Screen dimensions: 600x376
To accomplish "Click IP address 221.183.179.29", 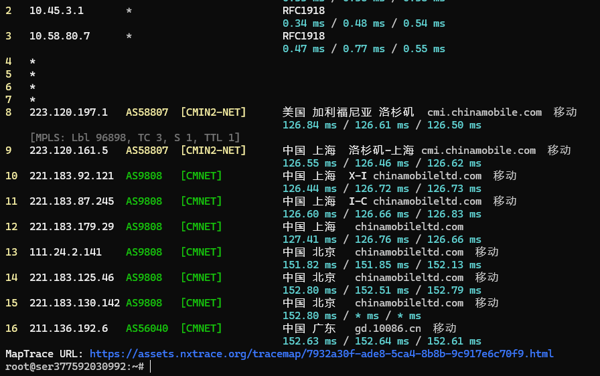I will point(72,227).
